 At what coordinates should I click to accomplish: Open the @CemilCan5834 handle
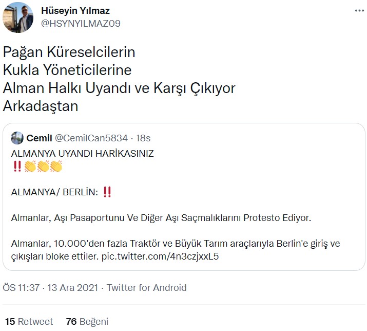(x=91, y=138)
